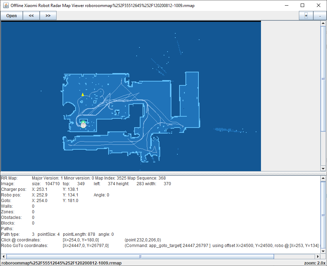The image size is (327, 266).
Task: Click map view scrollbar down arrow
Action: pyautogui.click(x=323, y=168)
